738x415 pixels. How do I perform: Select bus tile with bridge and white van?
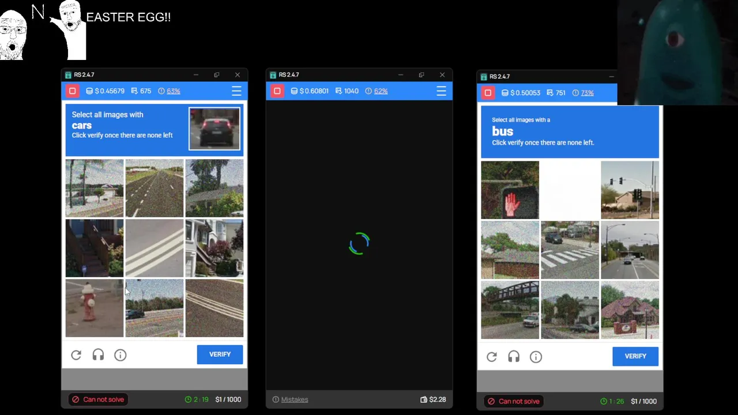pos(510,310)
